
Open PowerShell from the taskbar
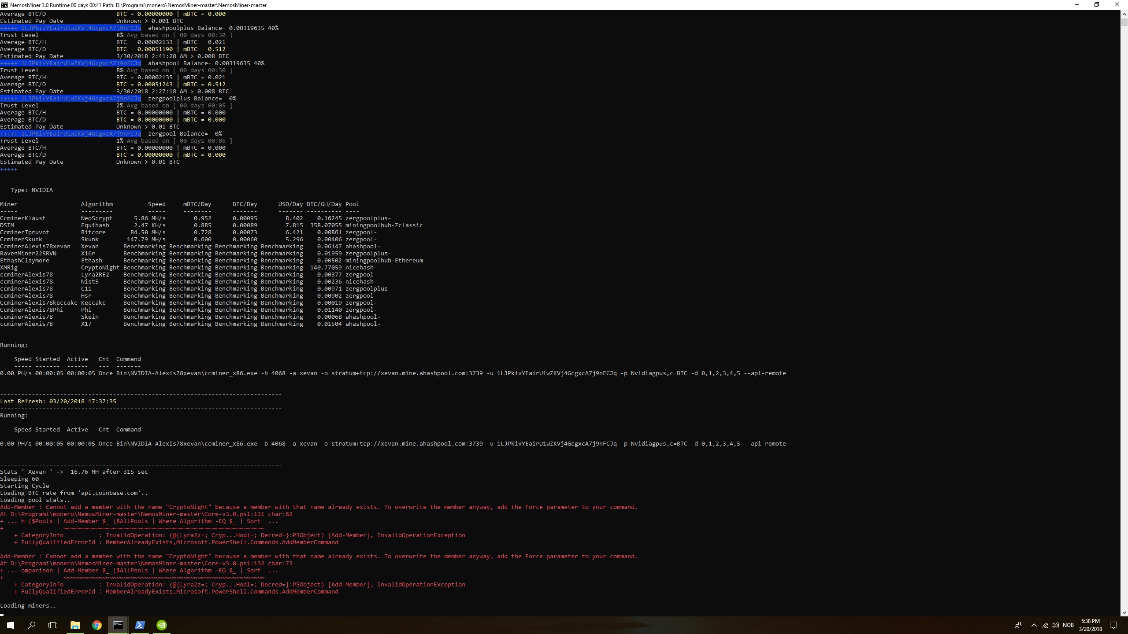pos(140,625)
